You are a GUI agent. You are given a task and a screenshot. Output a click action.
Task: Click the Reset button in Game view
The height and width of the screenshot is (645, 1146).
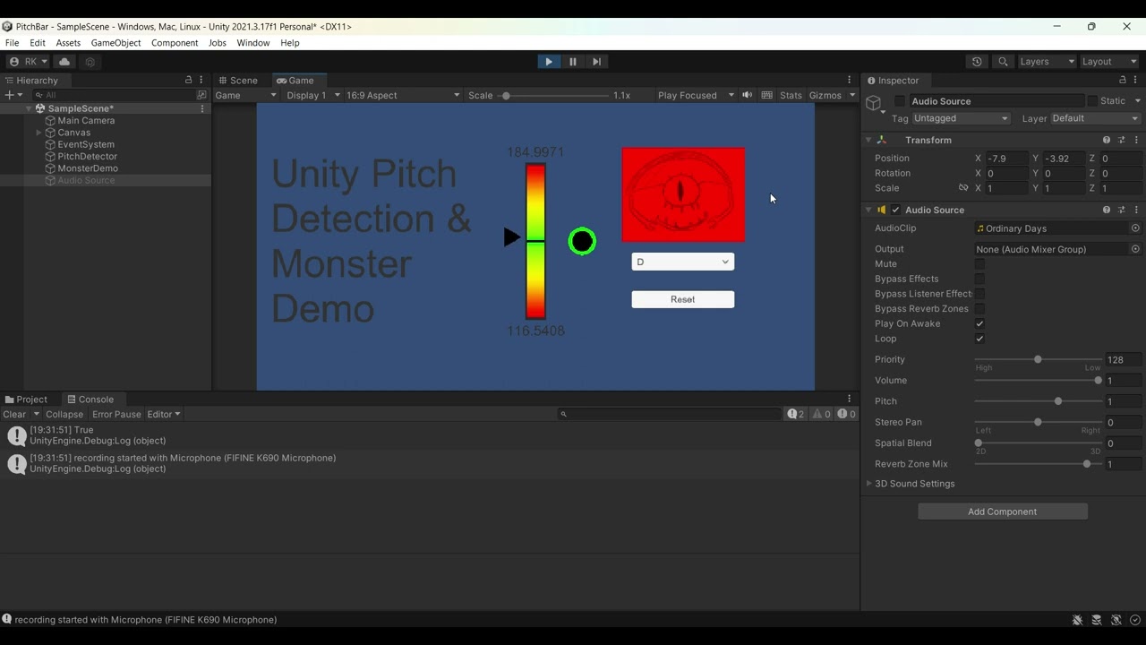coord(683,299)
